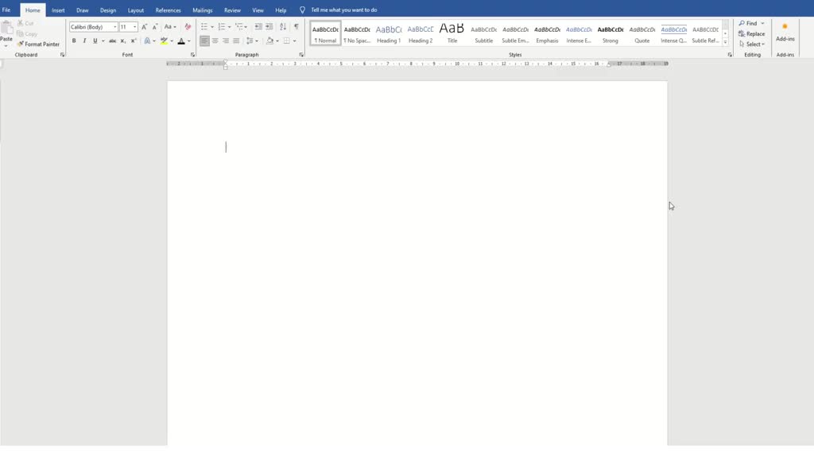
Task: Open line and paragraph spacing
Action: [x=250, y=41]
